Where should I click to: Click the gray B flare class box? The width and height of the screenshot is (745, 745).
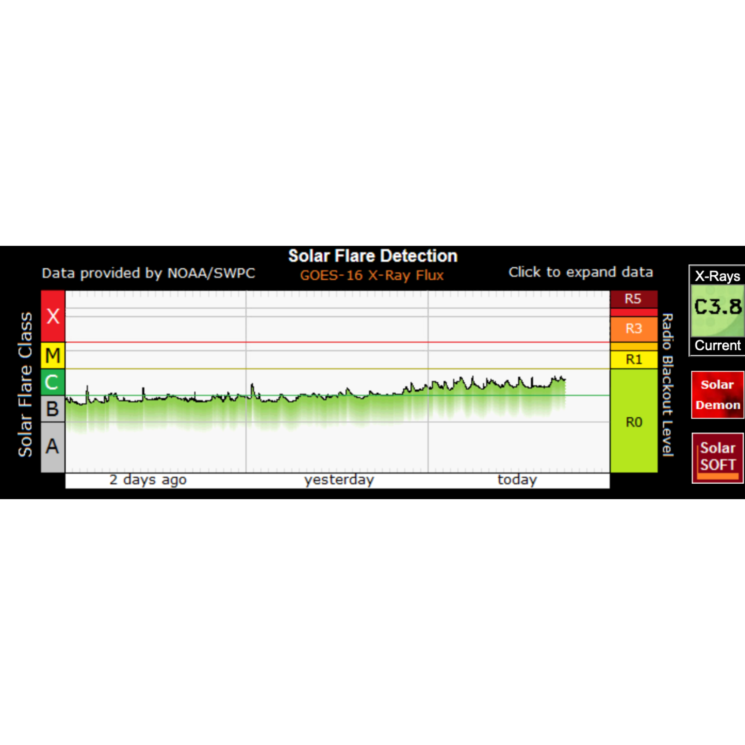[x=53, y=409]
